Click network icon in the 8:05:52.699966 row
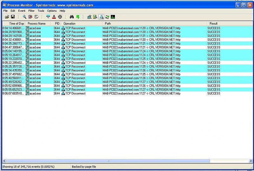254x171 pixels. pos(63,86)
